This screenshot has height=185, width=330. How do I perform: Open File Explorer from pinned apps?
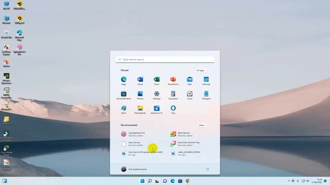pos(140,109)
